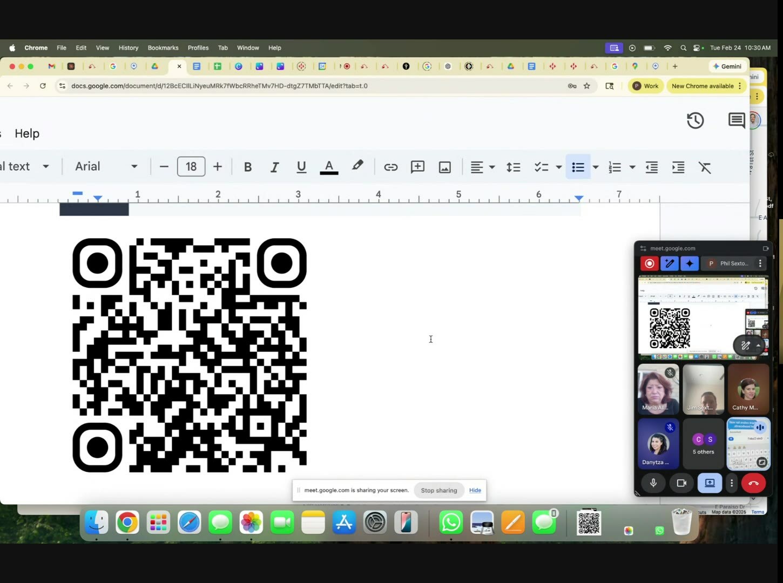The image size is (783, 583).
Task: Increase the paragraph indent
Action: tap(678, 167)
